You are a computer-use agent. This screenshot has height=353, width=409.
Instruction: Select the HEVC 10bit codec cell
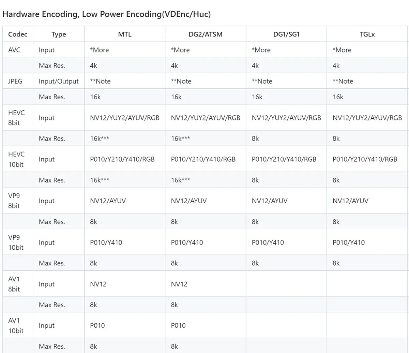16,159
